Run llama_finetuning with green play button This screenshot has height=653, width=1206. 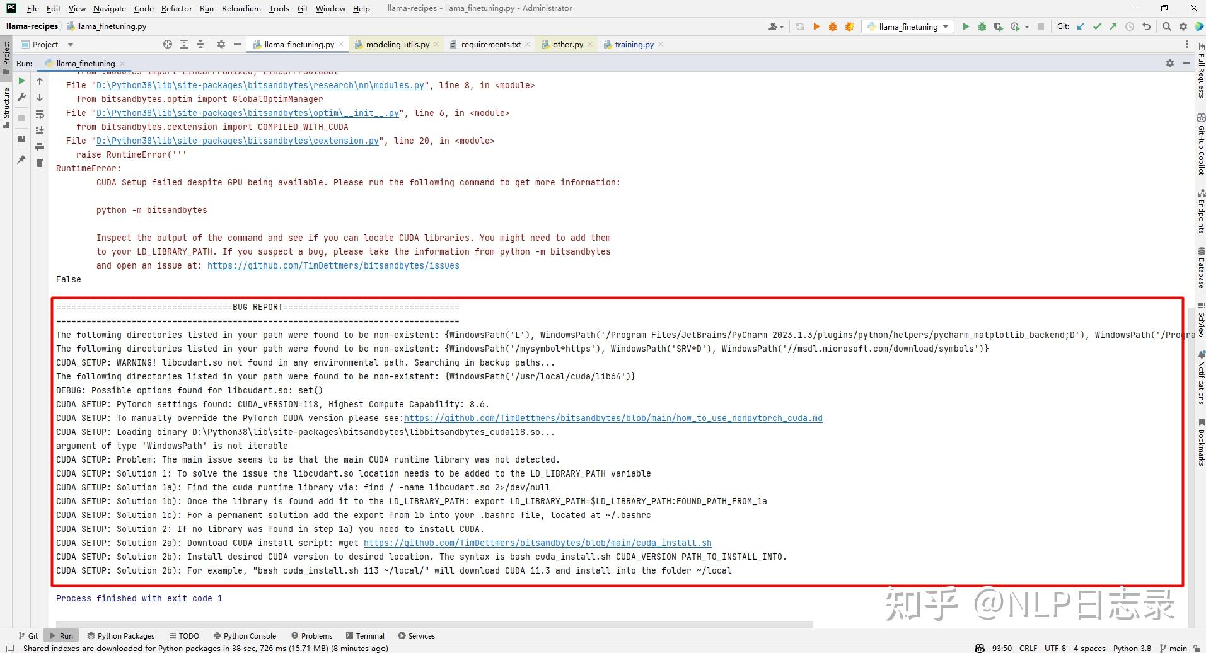click(965, 26)
